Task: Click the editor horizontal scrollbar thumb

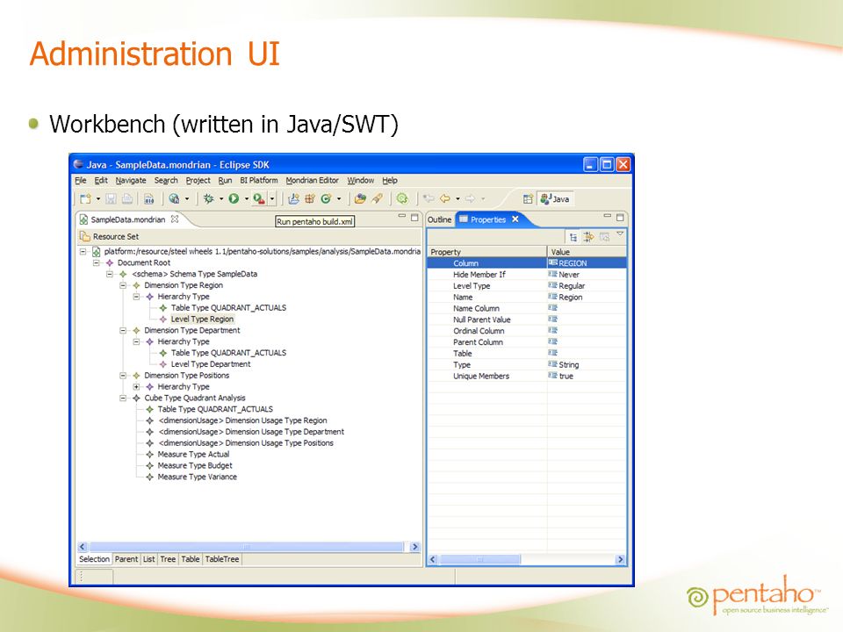Action: [246, 547]
